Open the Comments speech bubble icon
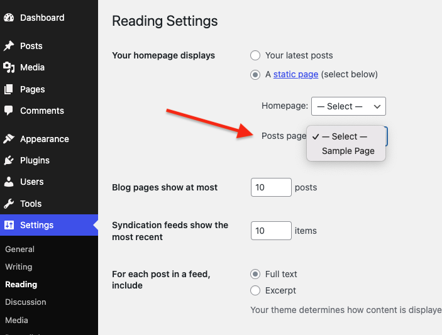Viewport: 442px width, 335px height. pos(9,111)
